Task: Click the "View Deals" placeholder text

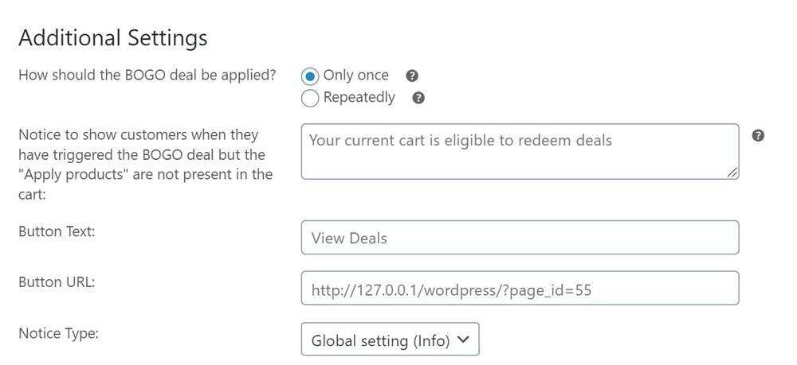Action: pyautogui.click(x=349, y=239)
